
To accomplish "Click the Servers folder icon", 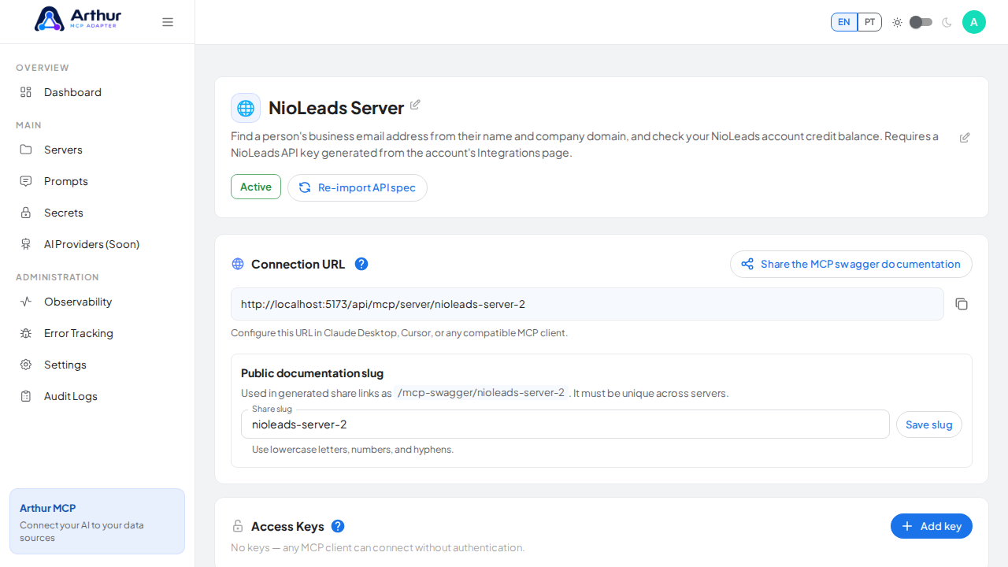I will click(x=26, y=150).
